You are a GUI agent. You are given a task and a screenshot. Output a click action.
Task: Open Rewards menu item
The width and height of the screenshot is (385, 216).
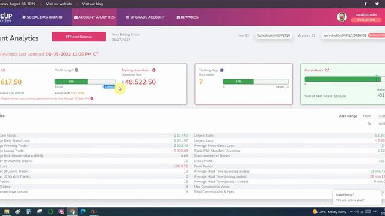pos(187,17)
